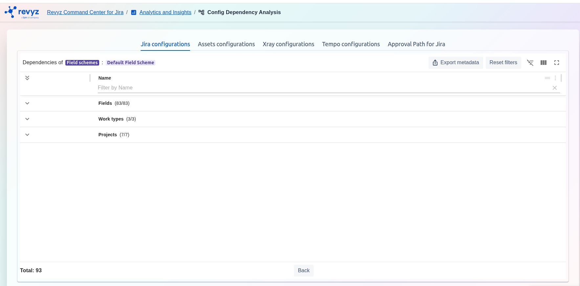
Task: Expand the Fields row
Action: (x=27, y=103)
